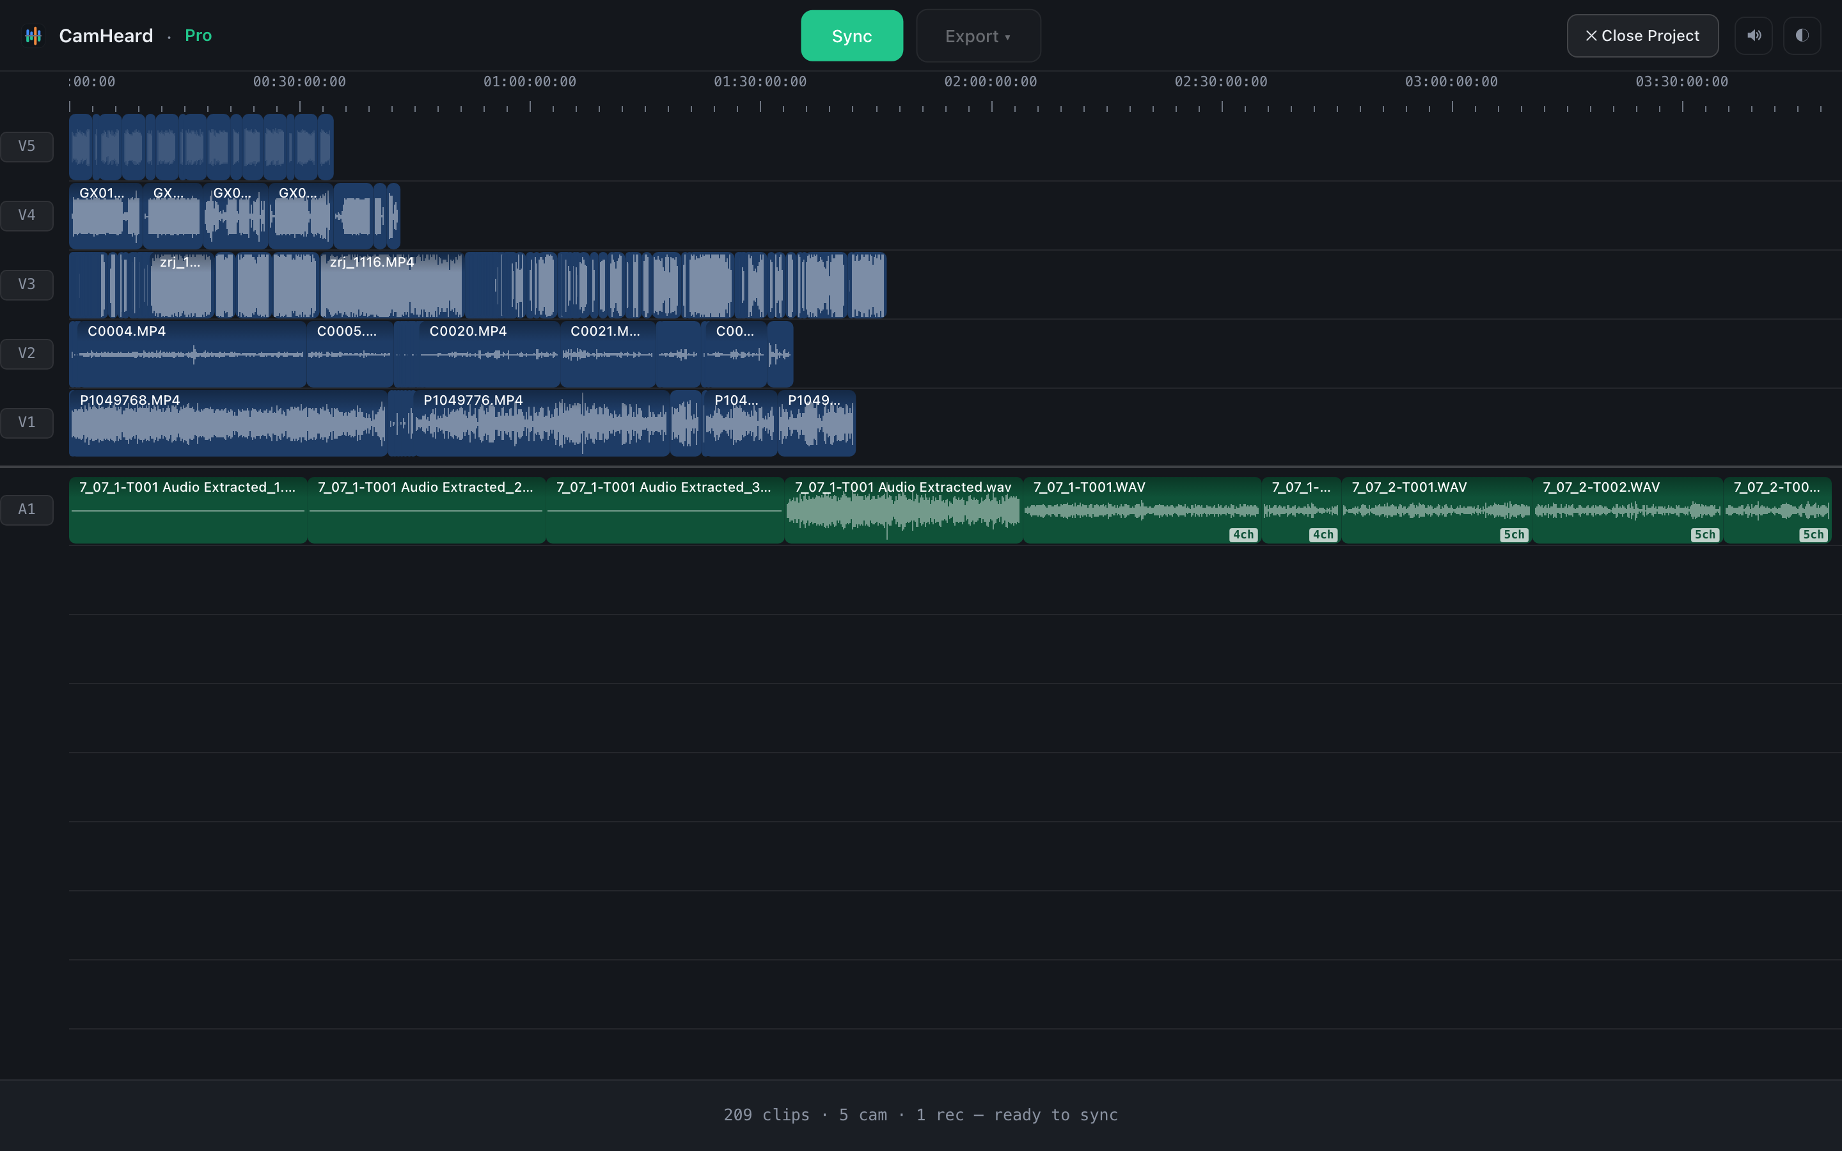
Task: Toggle the speaker audio icon
Action: 1754,36
